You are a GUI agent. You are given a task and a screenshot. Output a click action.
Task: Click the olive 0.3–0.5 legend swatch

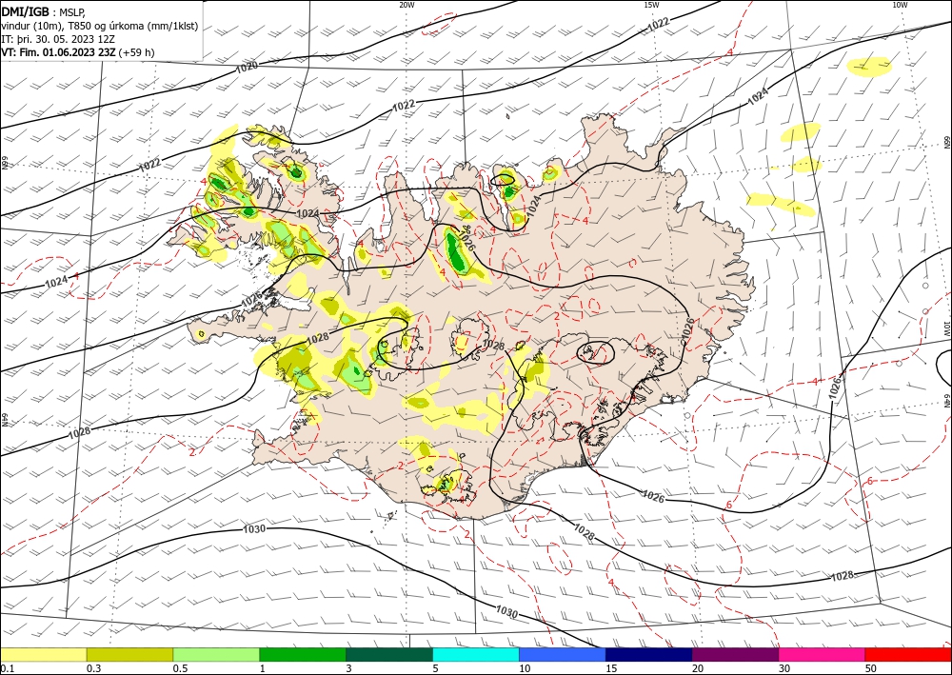coord(129,654)
